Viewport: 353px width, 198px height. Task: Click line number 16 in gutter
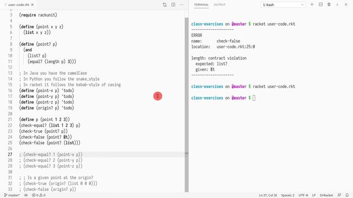coord(10,90)
